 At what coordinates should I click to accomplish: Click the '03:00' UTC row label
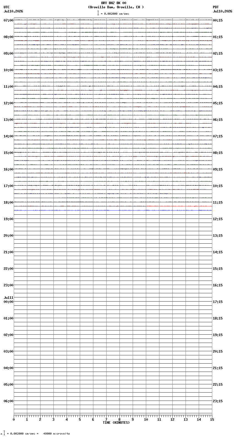(x=9, y=351)
